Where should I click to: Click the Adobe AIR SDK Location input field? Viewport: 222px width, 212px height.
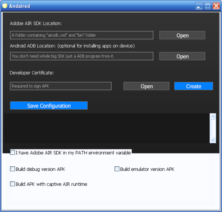tap(81, 35)
